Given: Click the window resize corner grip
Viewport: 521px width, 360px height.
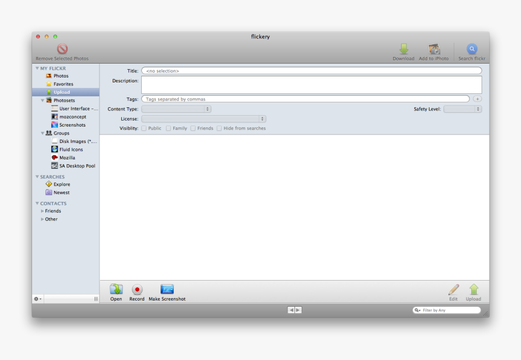Looking at the screenshot, I should tap(486, 313).
